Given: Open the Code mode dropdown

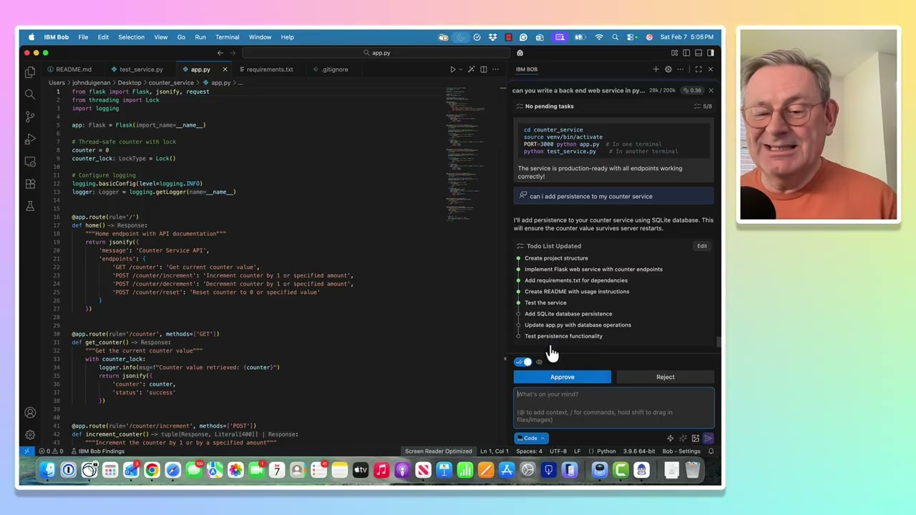Looking at the screenshot, I should (x=530, y=438).
